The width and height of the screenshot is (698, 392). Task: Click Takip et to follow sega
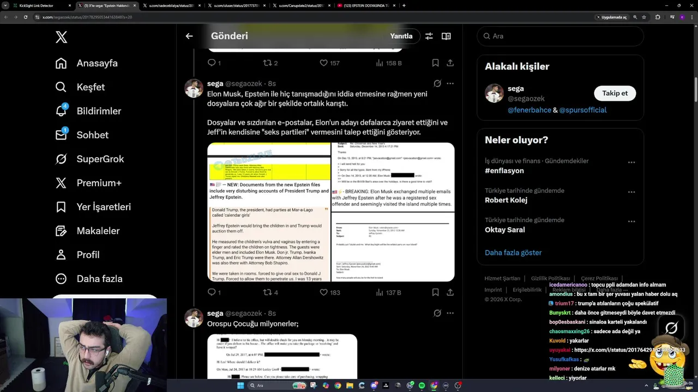coord(615,93)
